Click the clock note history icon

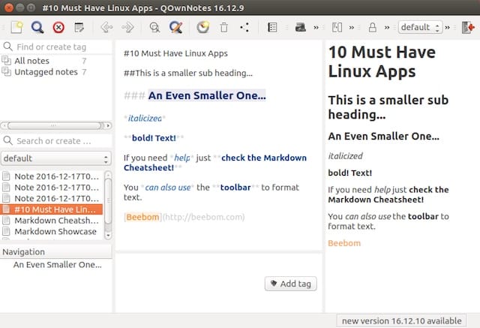pos(202,28)
